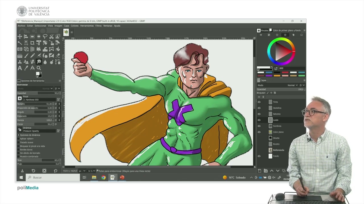Select the Ellipse Select tool
The height and width of the screenshot is (204, 364).
tap(39, 37)
